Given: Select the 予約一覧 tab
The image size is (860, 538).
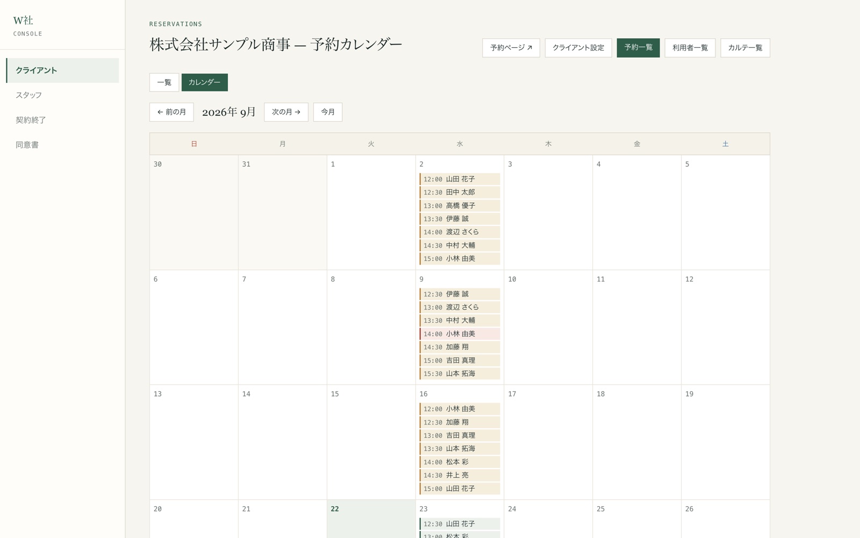Looking at the screenshot, I should click(638, 48).
